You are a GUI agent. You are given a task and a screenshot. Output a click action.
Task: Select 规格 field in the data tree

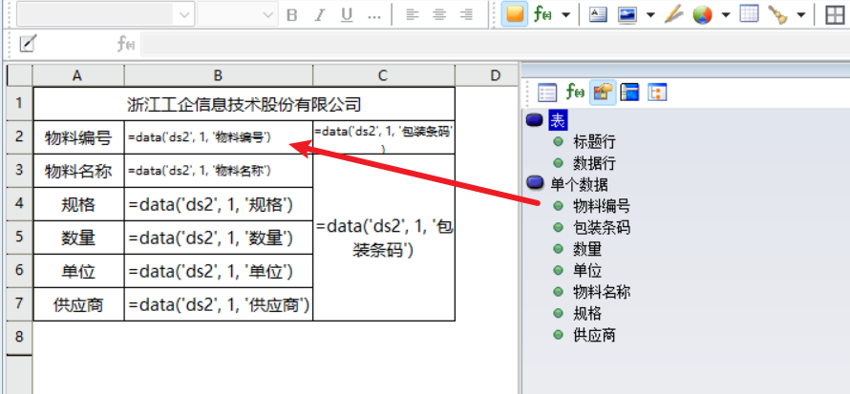click(x=587, y=313)
